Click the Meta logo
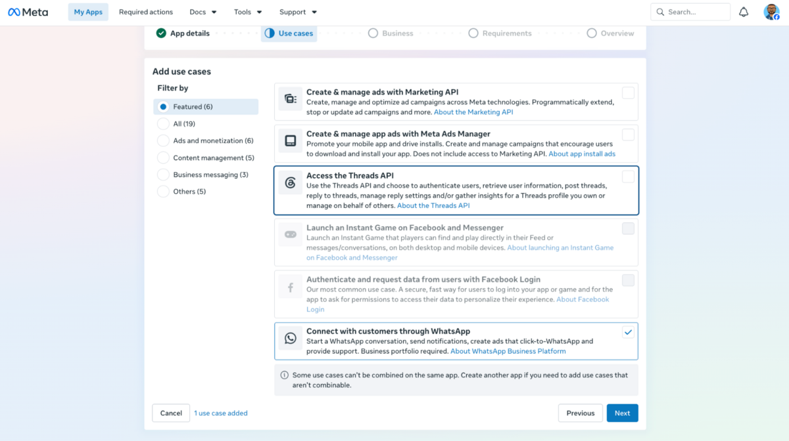 (28, 12)
